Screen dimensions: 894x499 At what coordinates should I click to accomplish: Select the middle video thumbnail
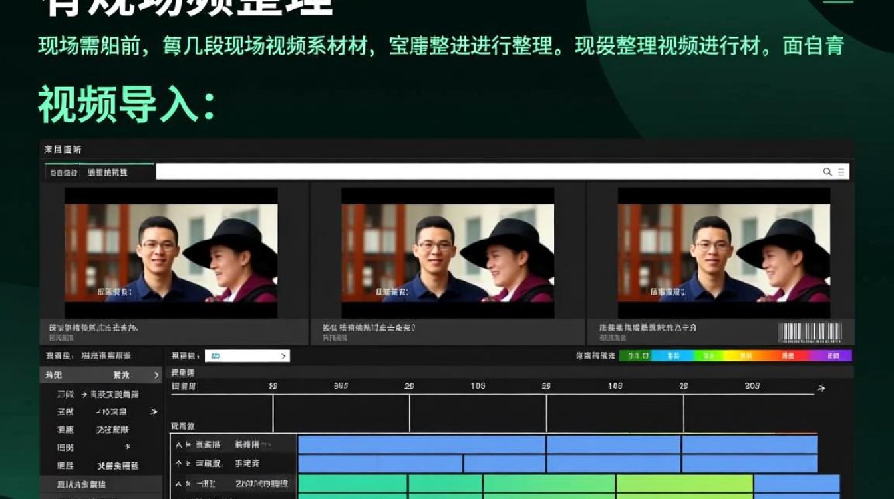coord(448,253)
